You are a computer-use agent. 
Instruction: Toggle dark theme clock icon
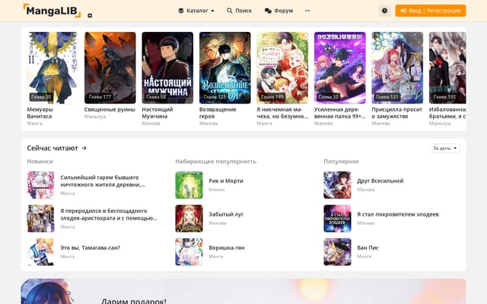384,11
